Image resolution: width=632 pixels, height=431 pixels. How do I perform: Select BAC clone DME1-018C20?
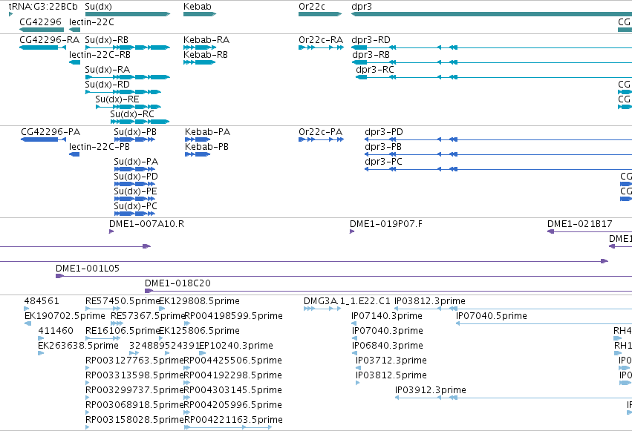[x=388, y=291]
